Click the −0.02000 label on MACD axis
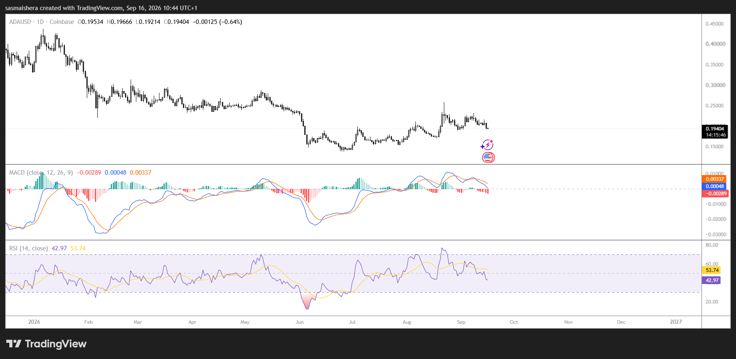Screen dimensions: 736x359 point(715,219)
